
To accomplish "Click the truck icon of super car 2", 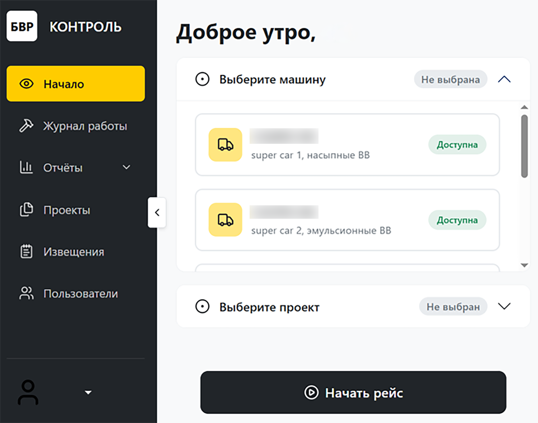I will point(225,220).
